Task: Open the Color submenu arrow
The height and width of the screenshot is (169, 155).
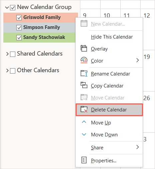Action: (x=138, y=60)
